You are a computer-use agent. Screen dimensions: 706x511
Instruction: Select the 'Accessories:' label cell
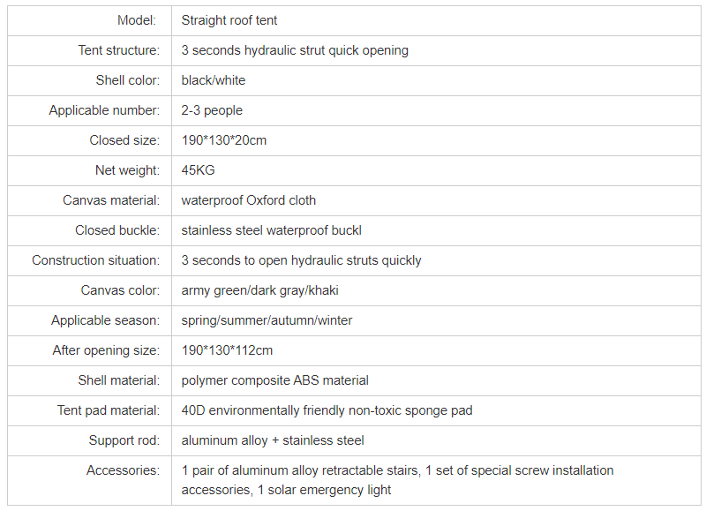pos(90,480)
